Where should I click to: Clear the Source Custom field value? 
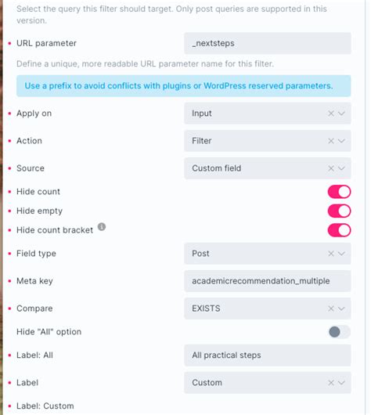coord(331,168)
